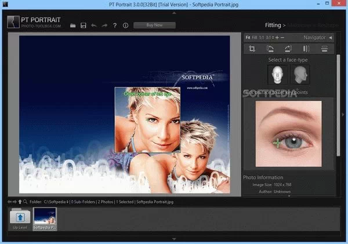
Task: Click the Redo arrow icon
Action: coord(104,26)
